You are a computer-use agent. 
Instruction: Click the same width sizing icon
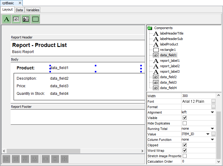pos(45,159)
